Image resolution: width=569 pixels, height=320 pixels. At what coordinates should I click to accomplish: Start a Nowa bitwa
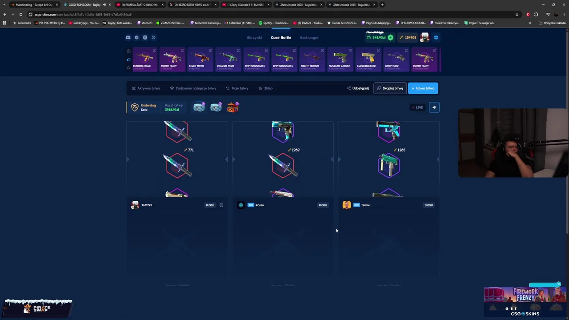(423, 88)
